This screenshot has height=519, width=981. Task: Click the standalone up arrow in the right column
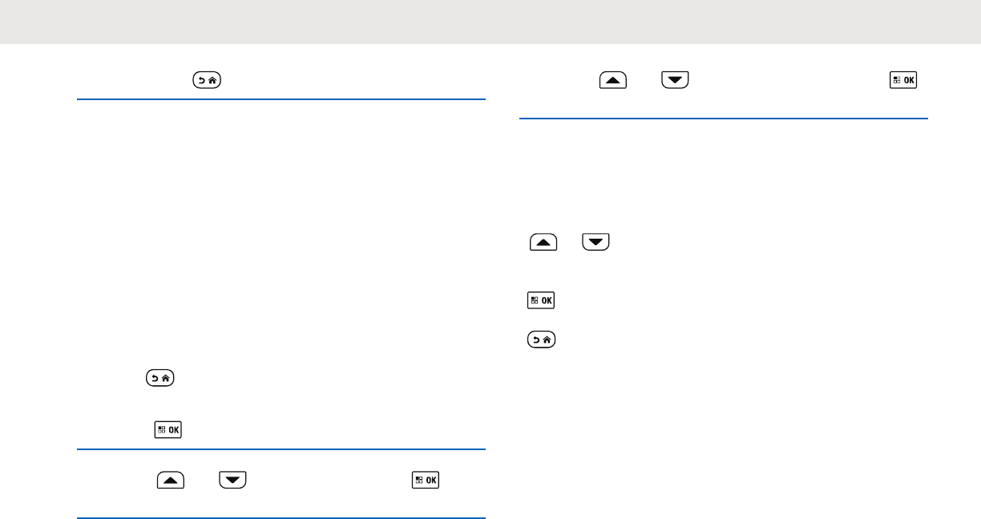[x=543, y=241]
